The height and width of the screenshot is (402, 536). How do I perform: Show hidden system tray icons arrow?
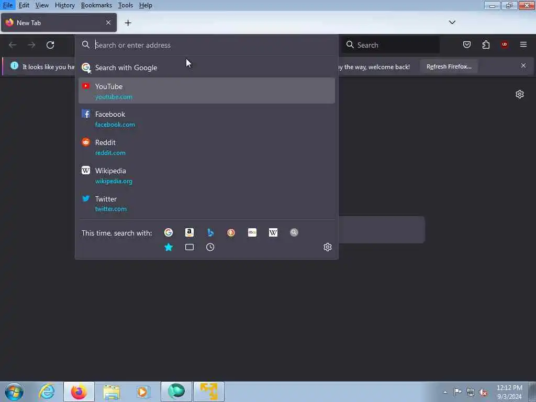point(445,392)
